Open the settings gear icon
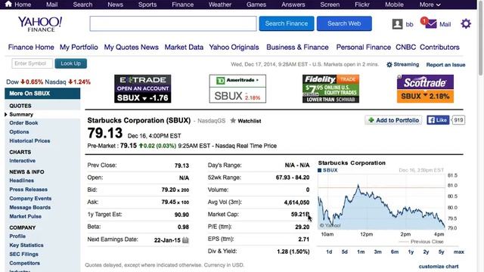The width and height of the screenshot is (484, 272). 466,23
